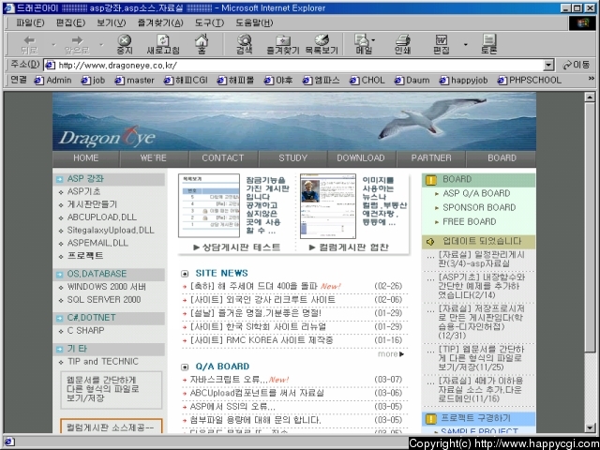The height and width of the screenshot is (450, 600).
Task: Click the Forward (앞으로) toolbar icon
Action: [77, 44]
